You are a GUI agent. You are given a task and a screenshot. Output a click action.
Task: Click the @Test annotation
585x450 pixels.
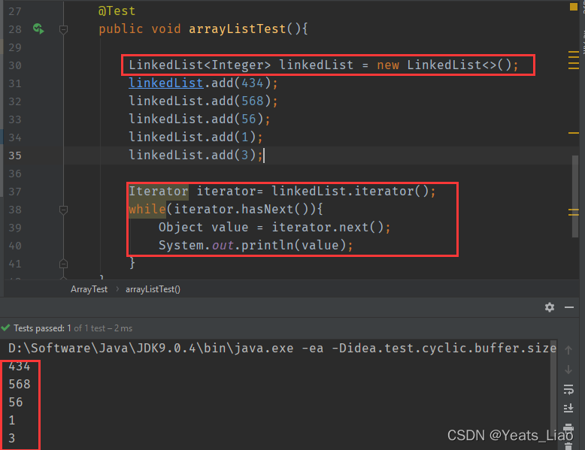point(117,11)
